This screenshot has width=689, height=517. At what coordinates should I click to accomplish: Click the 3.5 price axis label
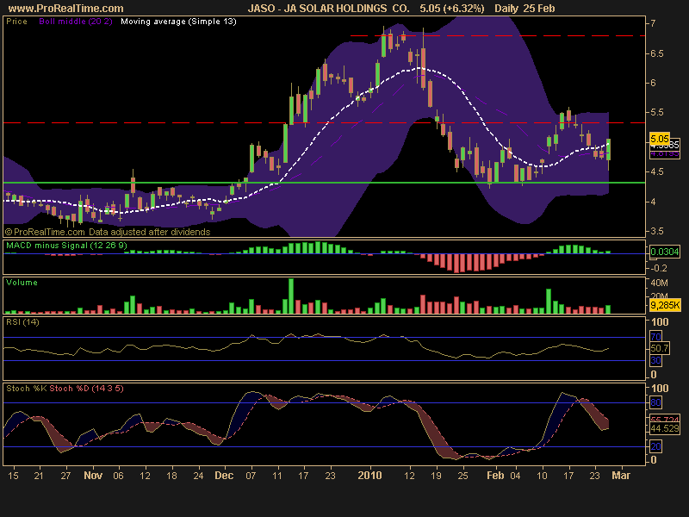[656, 231]
